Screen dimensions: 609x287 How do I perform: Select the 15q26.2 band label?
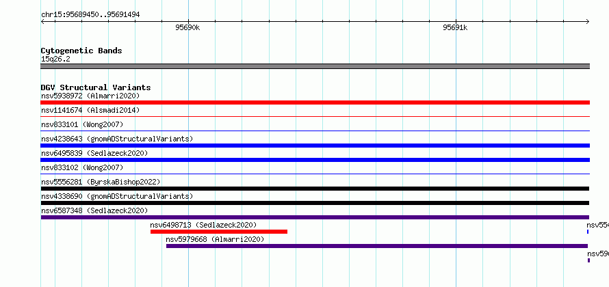(x=55, y=59)
